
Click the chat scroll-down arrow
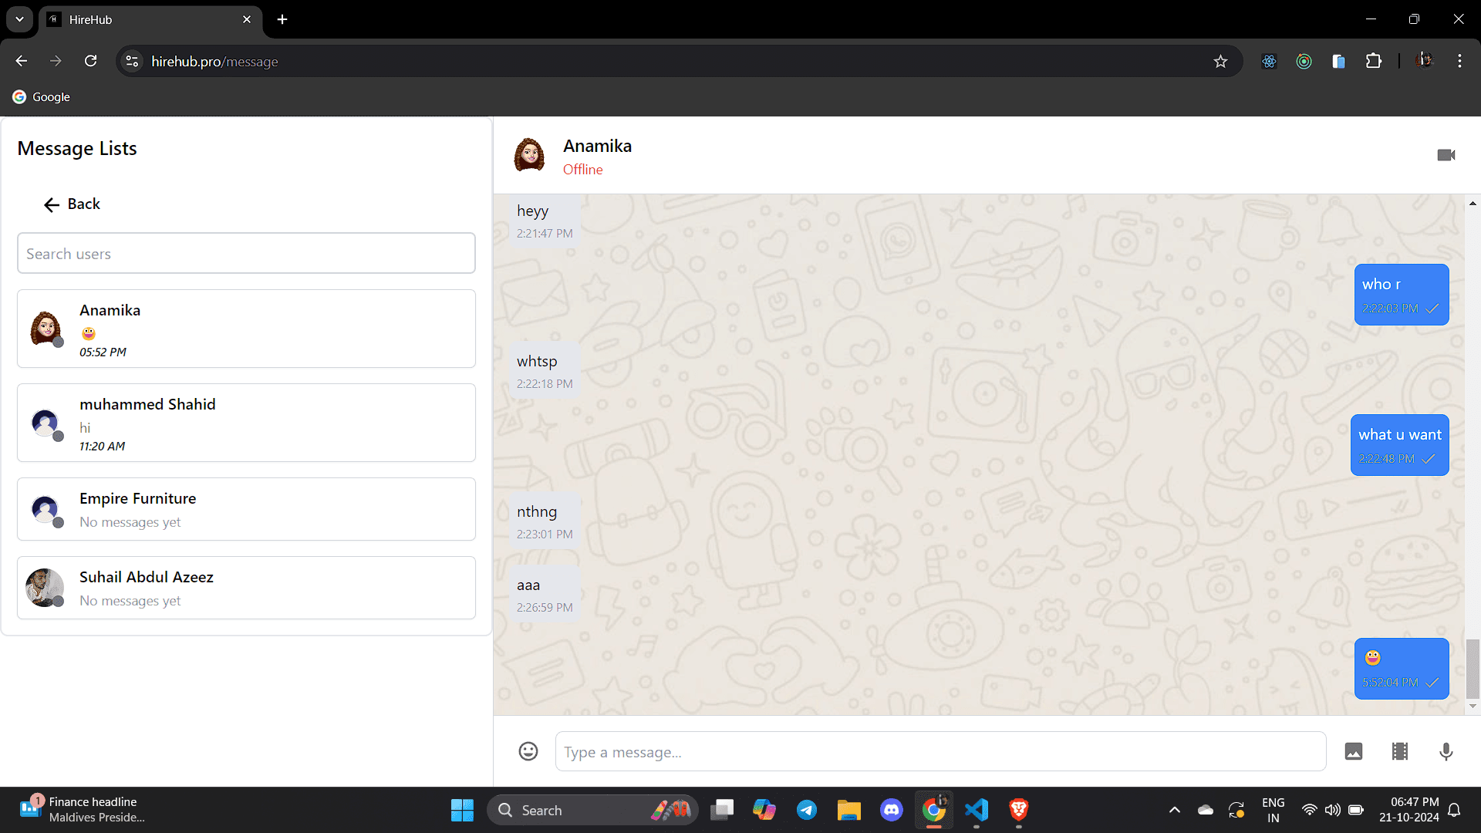[1473, 706]
